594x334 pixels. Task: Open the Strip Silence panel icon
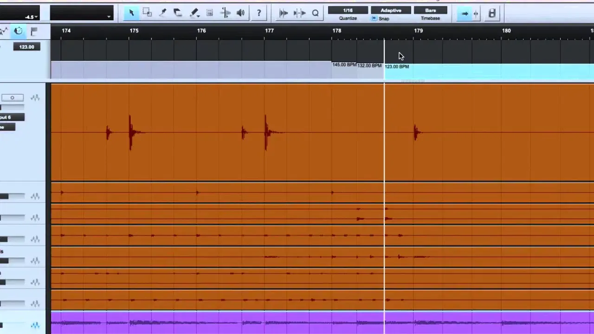(x=299, y=13)
